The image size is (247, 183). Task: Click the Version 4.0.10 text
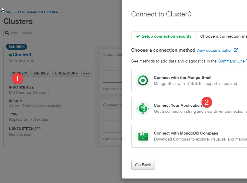[22, 61]
